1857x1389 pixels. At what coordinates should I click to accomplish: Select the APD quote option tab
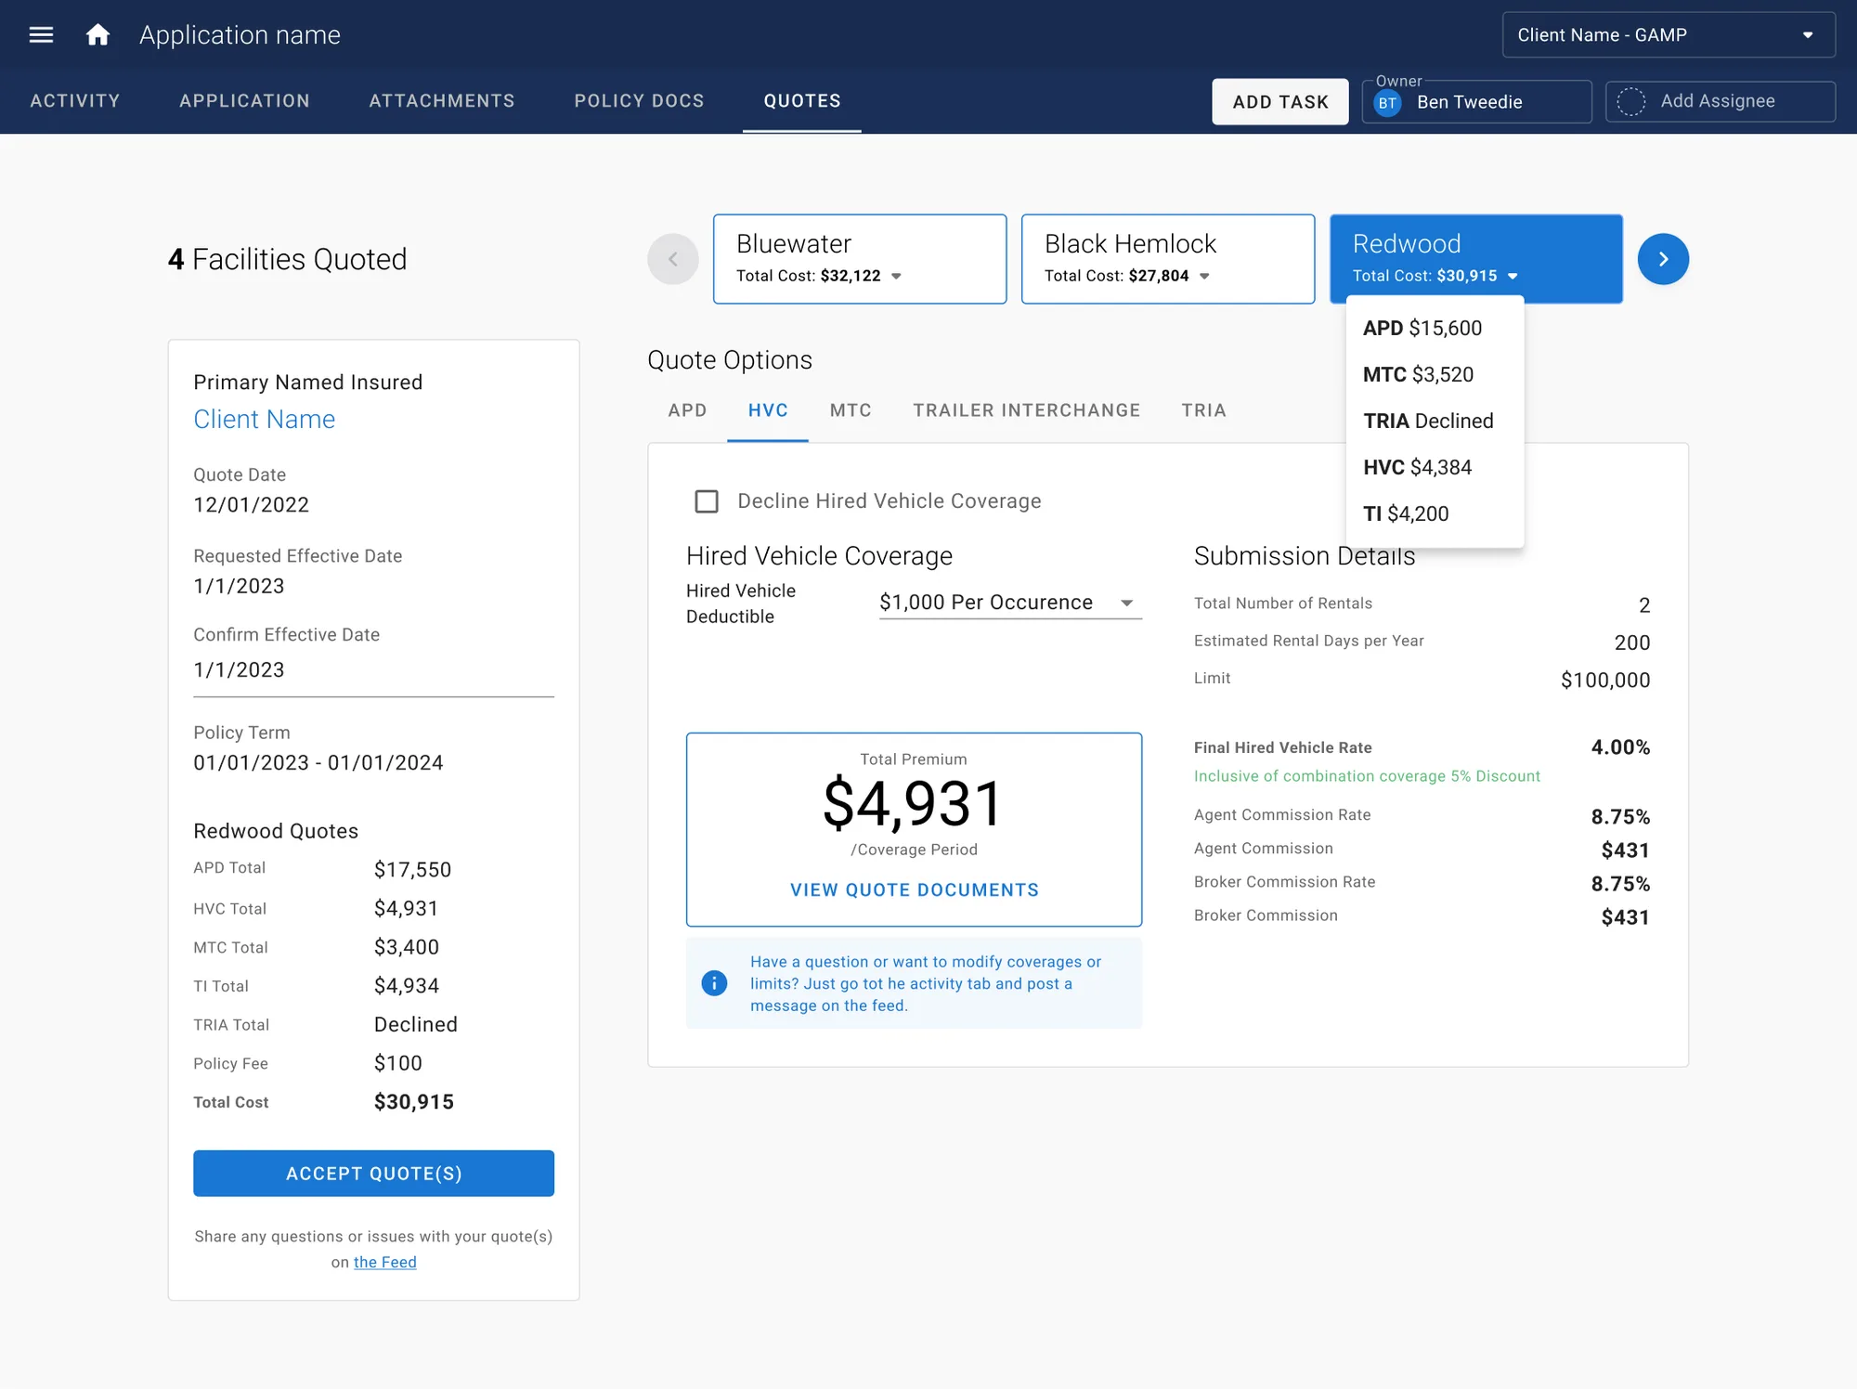(687, 410)
